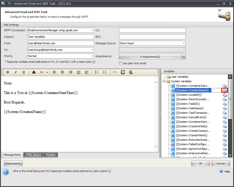Switch to the HTML Source tab
The height and width of the screenshot is (187, 234).
click(33, 155)
